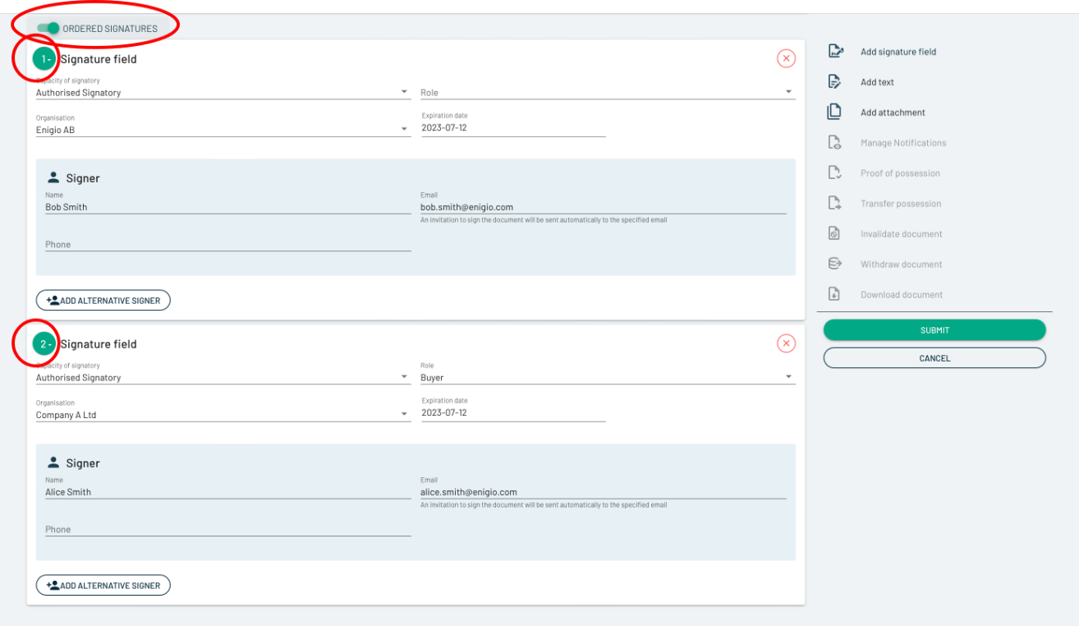
Task: Click the Transfer possession icon
Action: click(834, 204)
